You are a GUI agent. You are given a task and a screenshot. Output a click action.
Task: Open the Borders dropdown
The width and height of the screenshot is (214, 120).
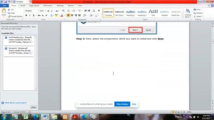tap(98, 15)
